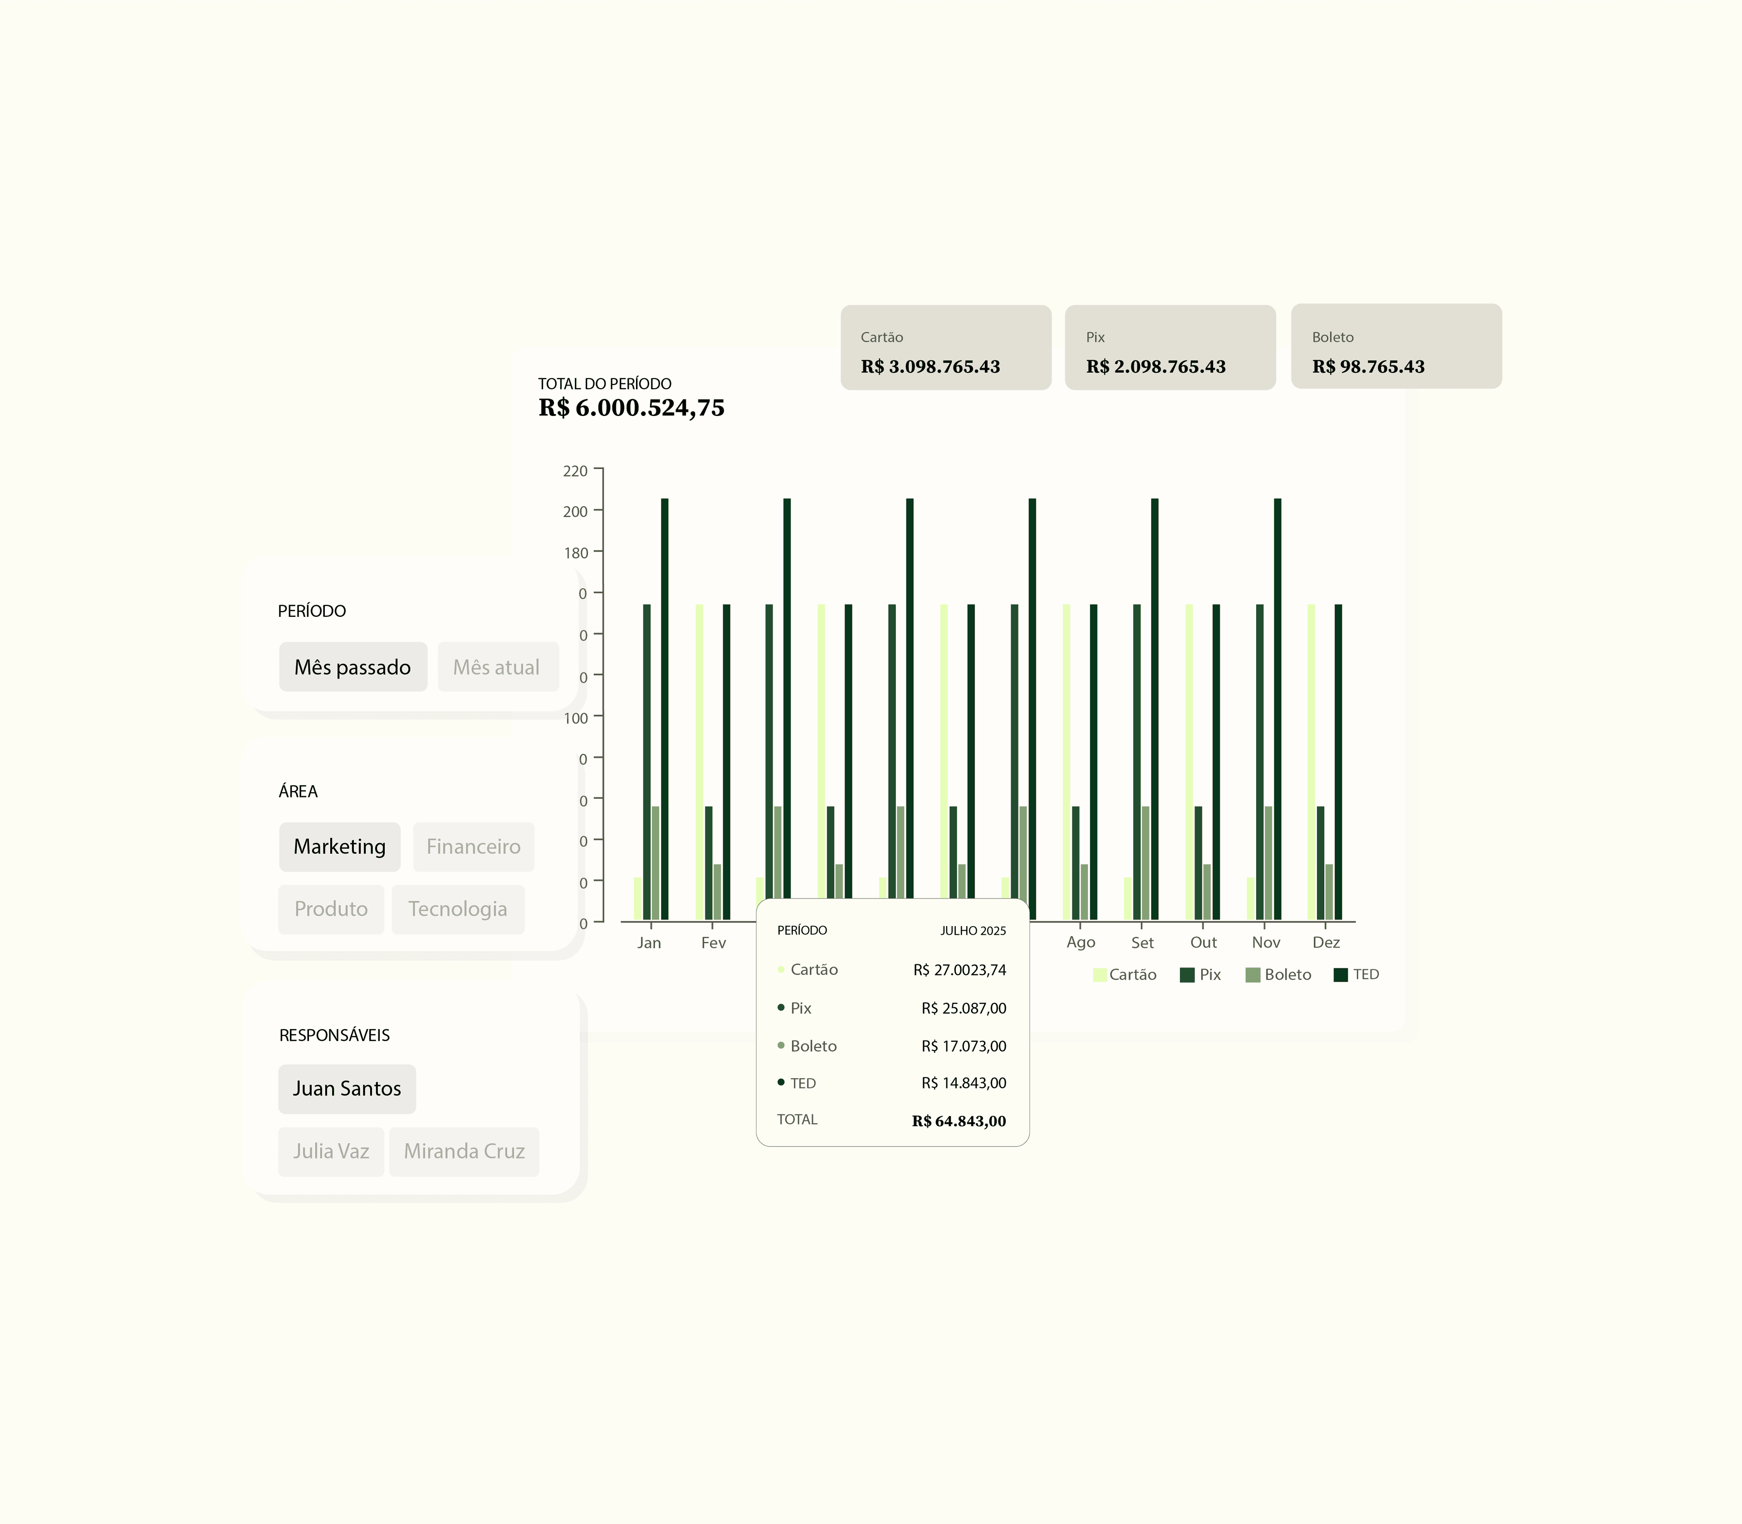Click the Pix legend color swatch
Image resolution: width=1742 pixels, height=1524 pixels.
pyautogui.click(x=1188, y=975)
